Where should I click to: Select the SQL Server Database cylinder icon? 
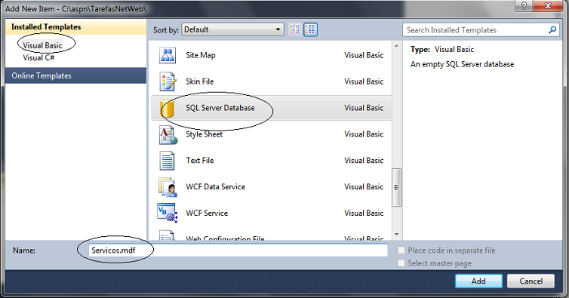pyautogui.click(x=168, y=108)
